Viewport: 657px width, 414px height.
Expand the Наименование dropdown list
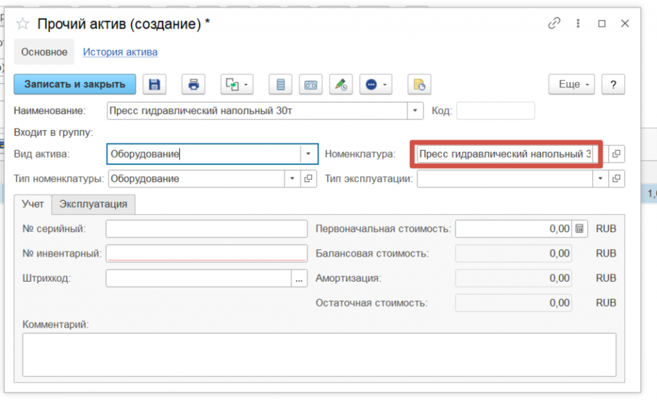[x=416, y=110]
